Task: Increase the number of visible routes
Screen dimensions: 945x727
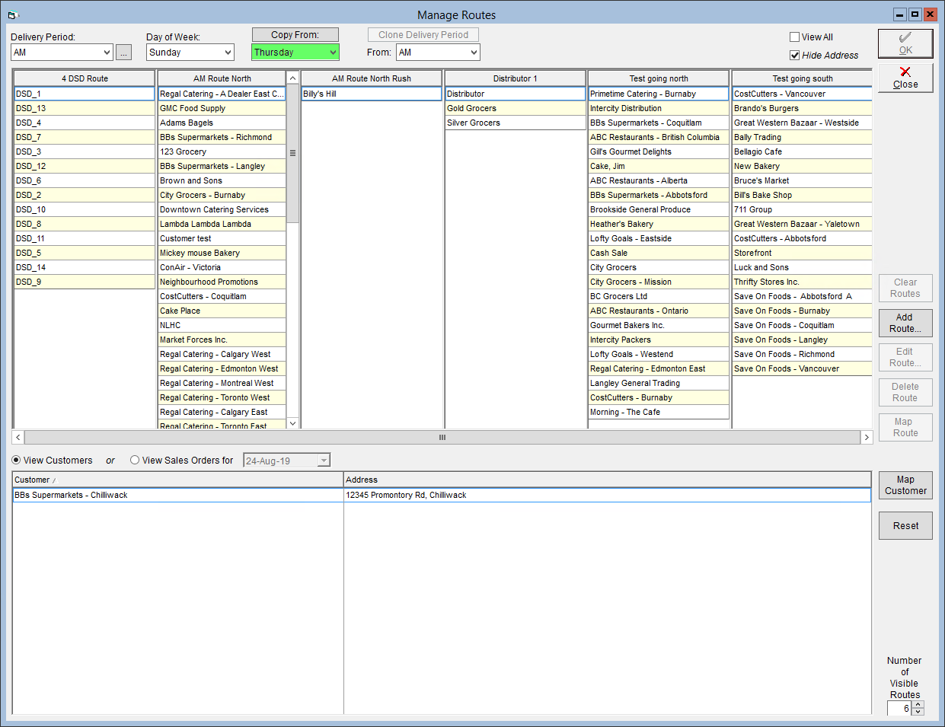Action: pyautogui.click(x=918, y=705)
